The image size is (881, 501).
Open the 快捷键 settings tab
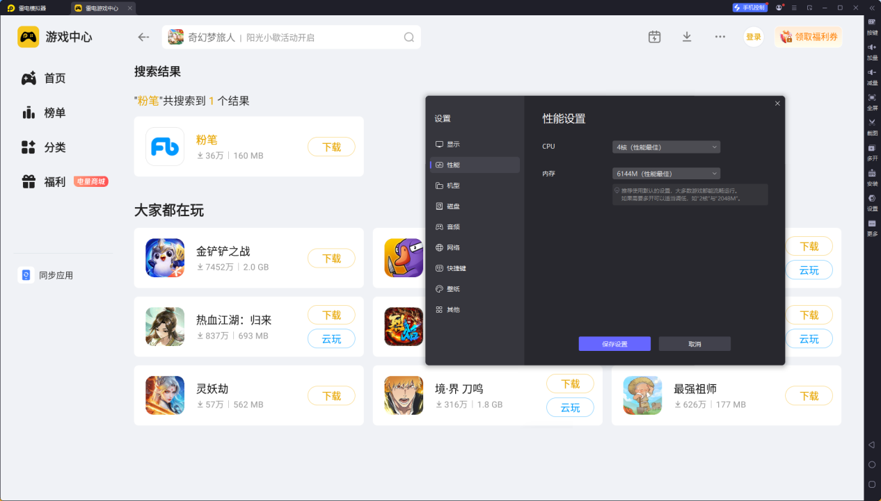pos(475,268)
